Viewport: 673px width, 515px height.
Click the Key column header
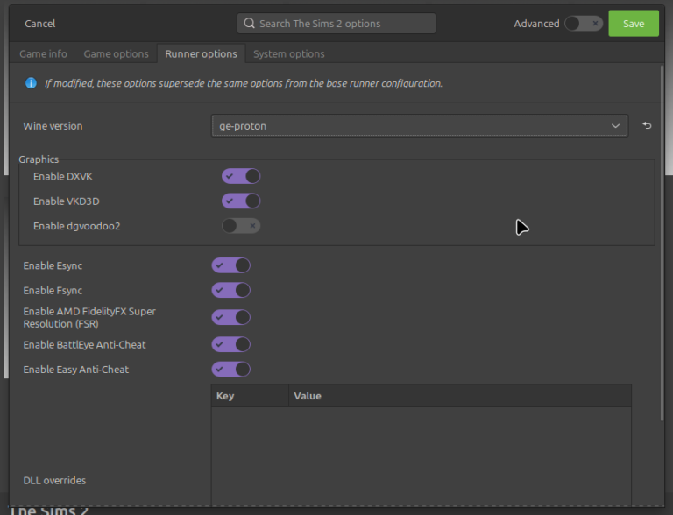pyautogui.click(x=249, y=396)
